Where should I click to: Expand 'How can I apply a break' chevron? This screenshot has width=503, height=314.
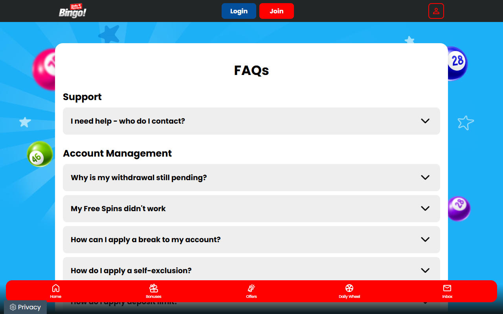coord(425,239)
